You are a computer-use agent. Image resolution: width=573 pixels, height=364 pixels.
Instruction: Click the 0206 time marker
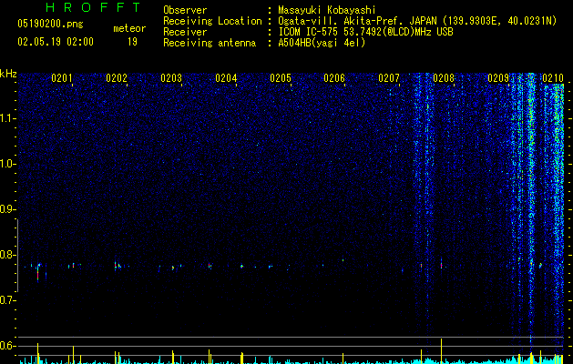pyautogui.click(x=334, y=78)
